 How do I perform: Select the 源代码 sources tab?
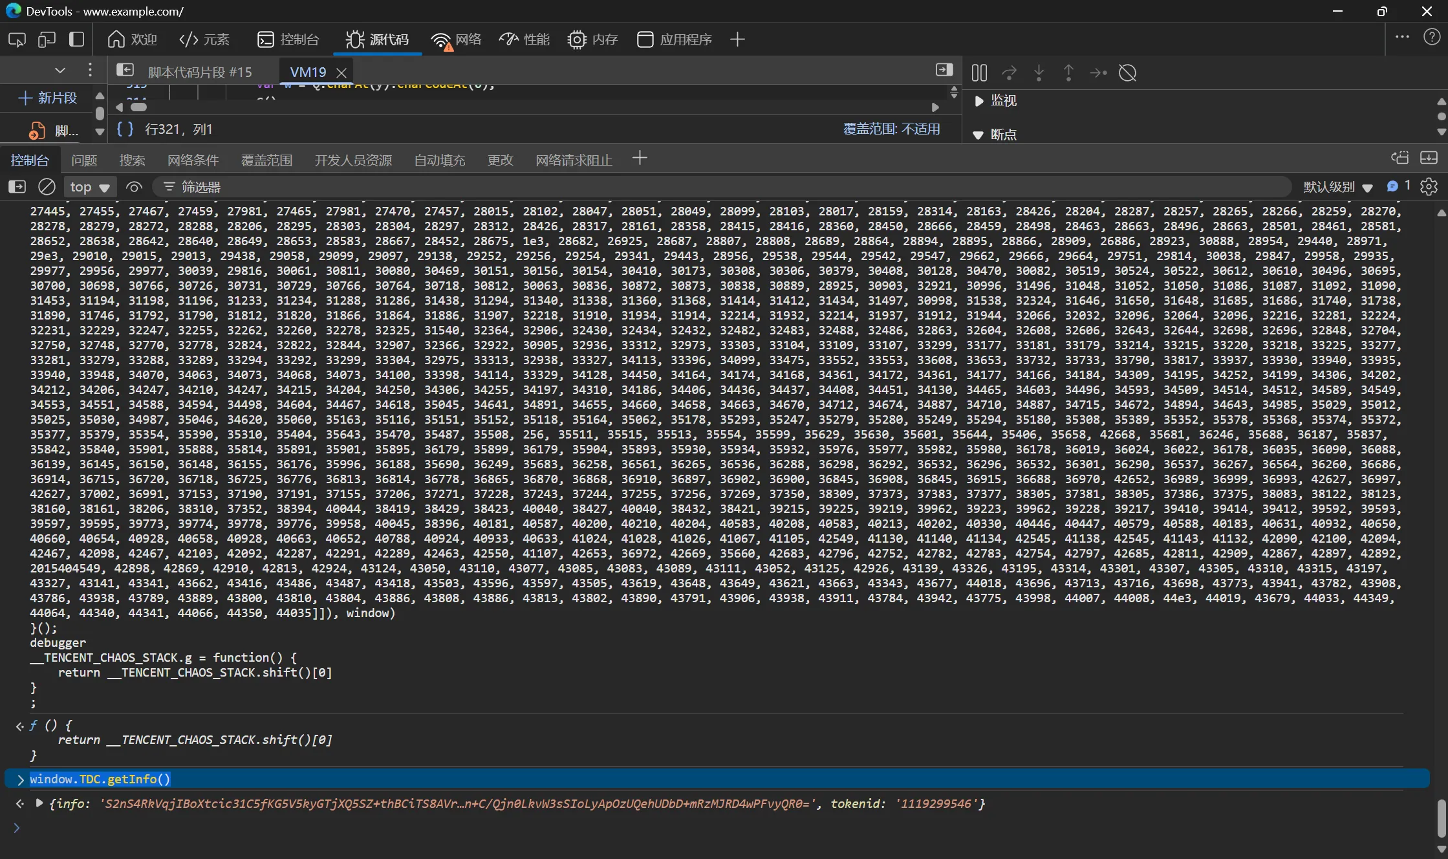(x=377, y=39)
